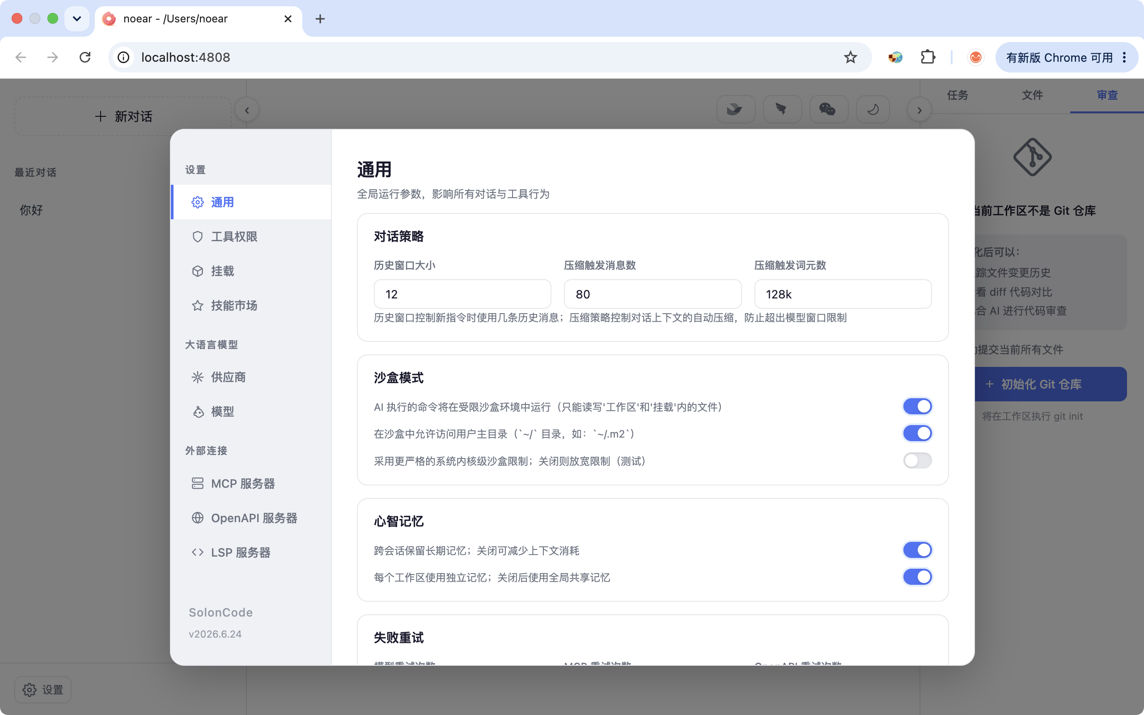Switch to the 审查 tab
Image resolution: width=1144 pixels, height=715 pixels.
tap(1107, 95)
